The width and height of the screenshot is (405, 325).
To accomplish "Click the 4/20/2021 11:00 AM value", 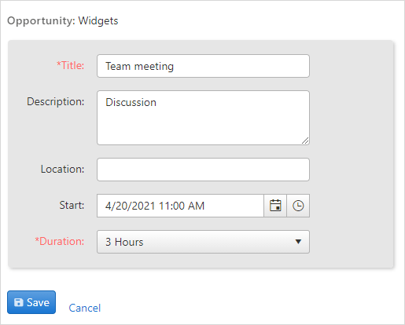I will (155, 206).
